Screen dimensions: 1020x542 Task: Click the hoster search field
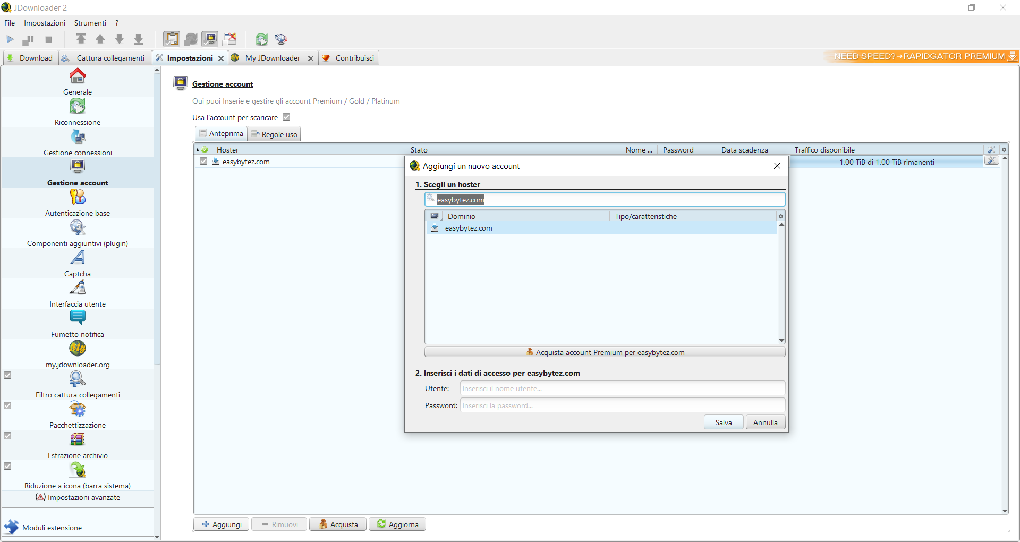[x=605, y=200]
